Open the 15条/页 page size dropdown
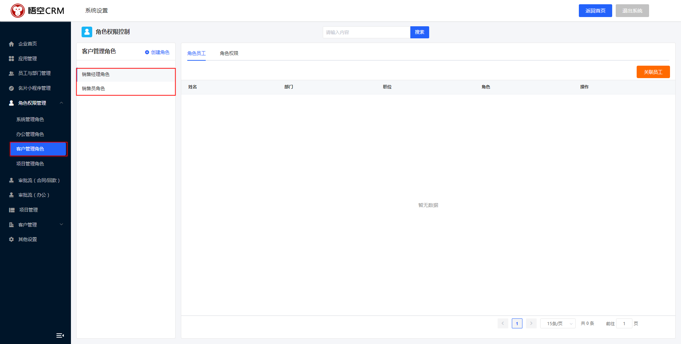 pyautogui.click(x=558, y=323)
